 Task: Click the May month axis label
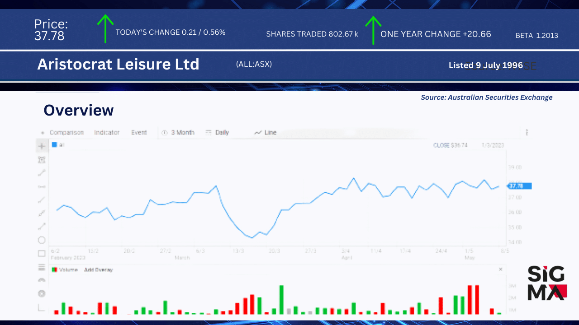tap(469, 257)
